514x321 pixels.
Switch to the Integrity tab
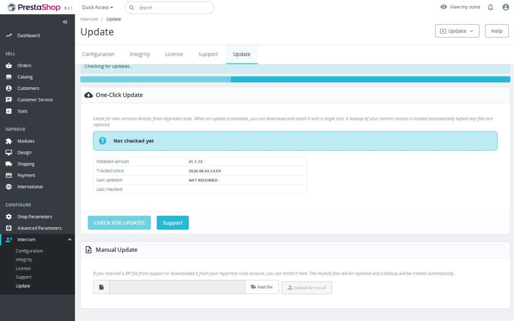140,54
